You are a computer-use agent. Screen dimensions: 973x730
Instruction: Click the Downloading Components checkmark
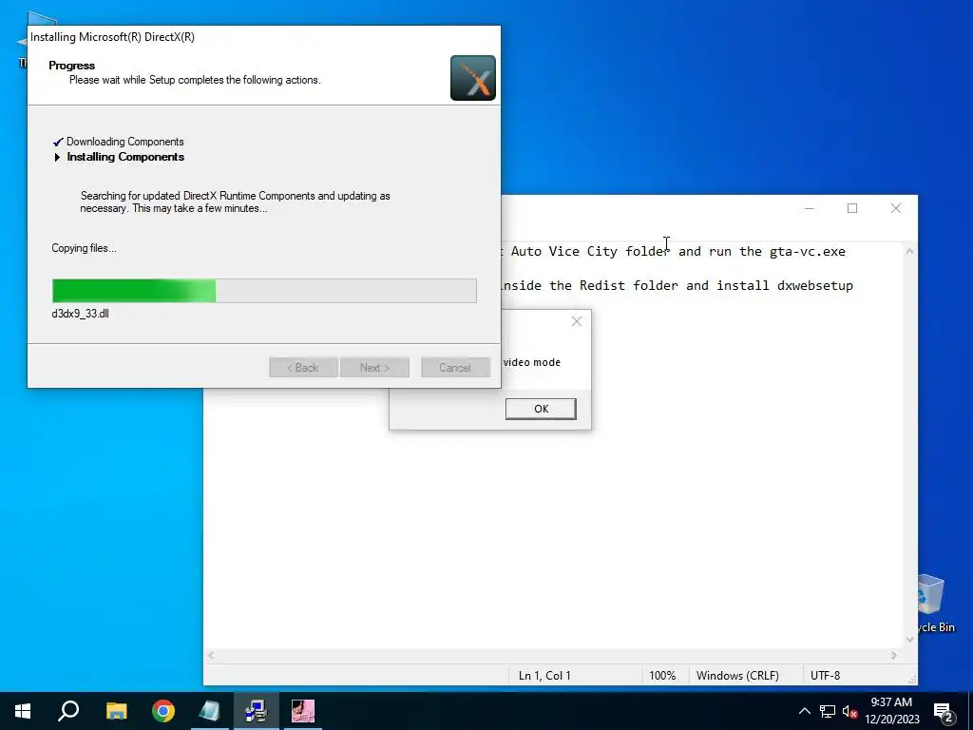pos(58,142)
